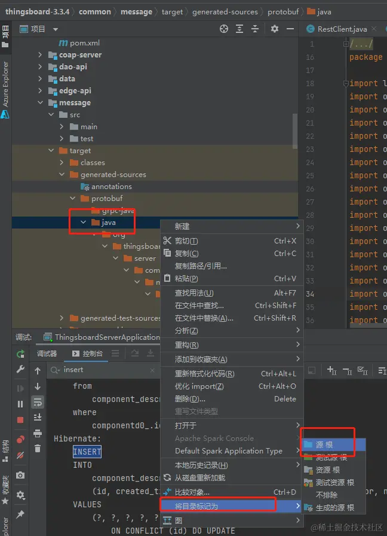Click reload from disk icon in menu
387x536 pixels.
click(x=167, y=477)
